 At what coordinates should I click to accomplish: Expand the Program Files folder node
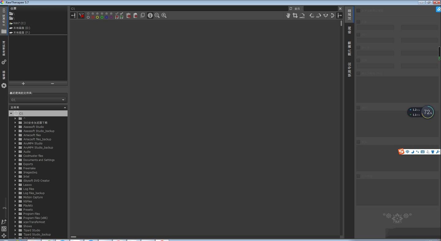click(x=15, y=214)
